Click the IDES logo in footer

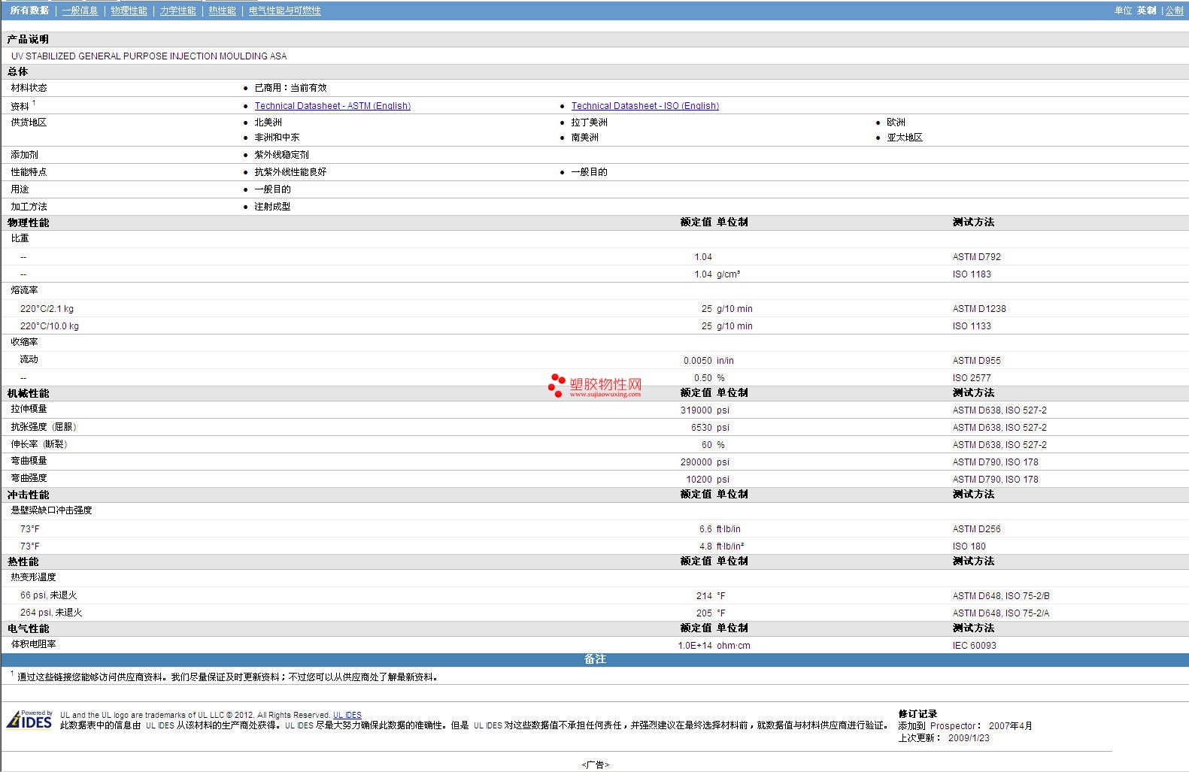pyautogui.click(x=29, y=720)
